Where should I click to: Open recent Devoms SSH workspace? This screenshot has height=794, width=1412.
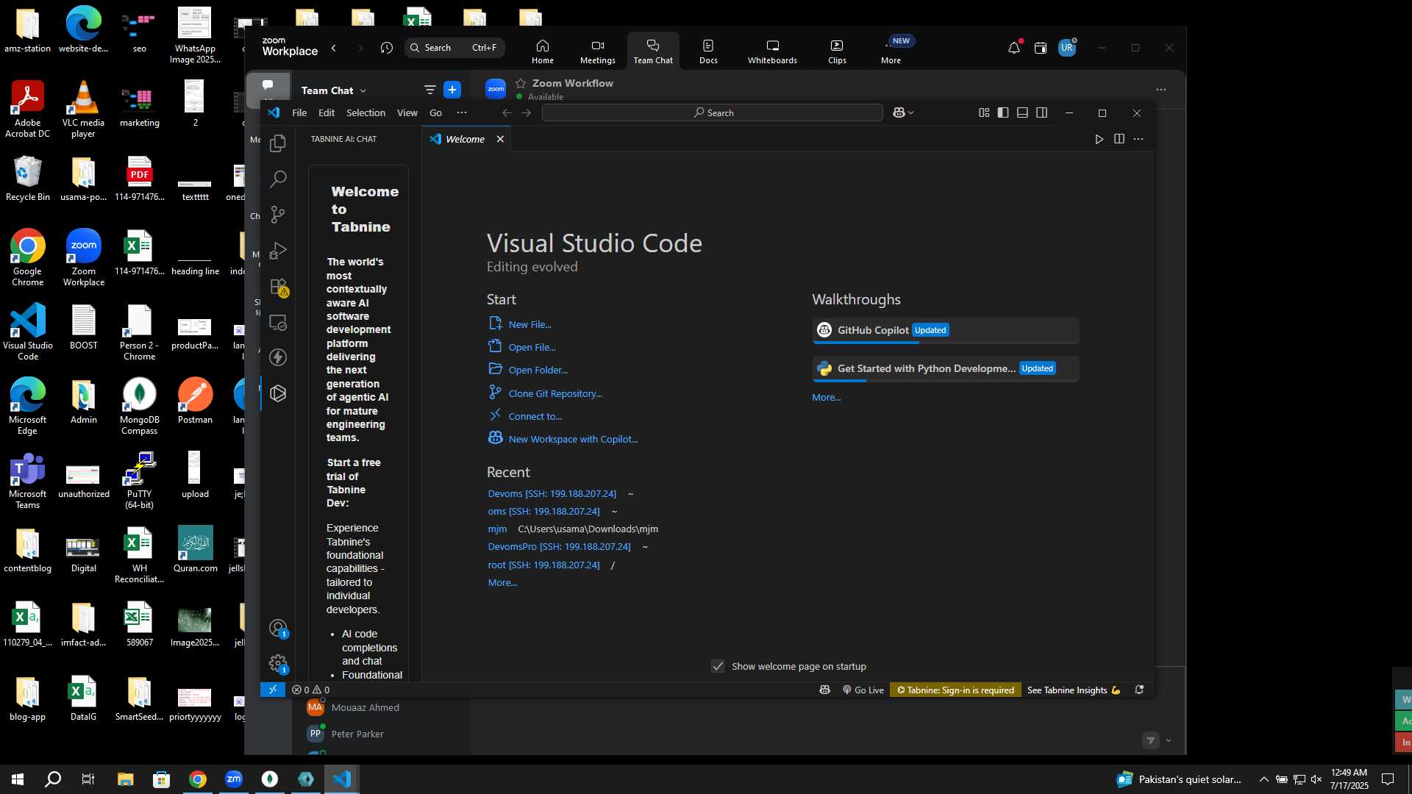tap(552, 493)
